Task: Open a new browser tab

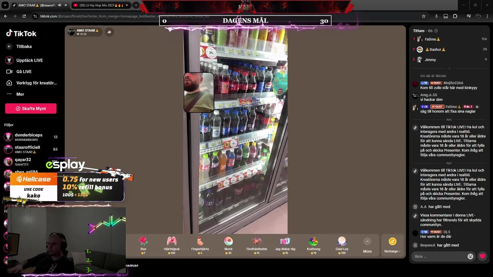Action: click(x=136, y=5)
